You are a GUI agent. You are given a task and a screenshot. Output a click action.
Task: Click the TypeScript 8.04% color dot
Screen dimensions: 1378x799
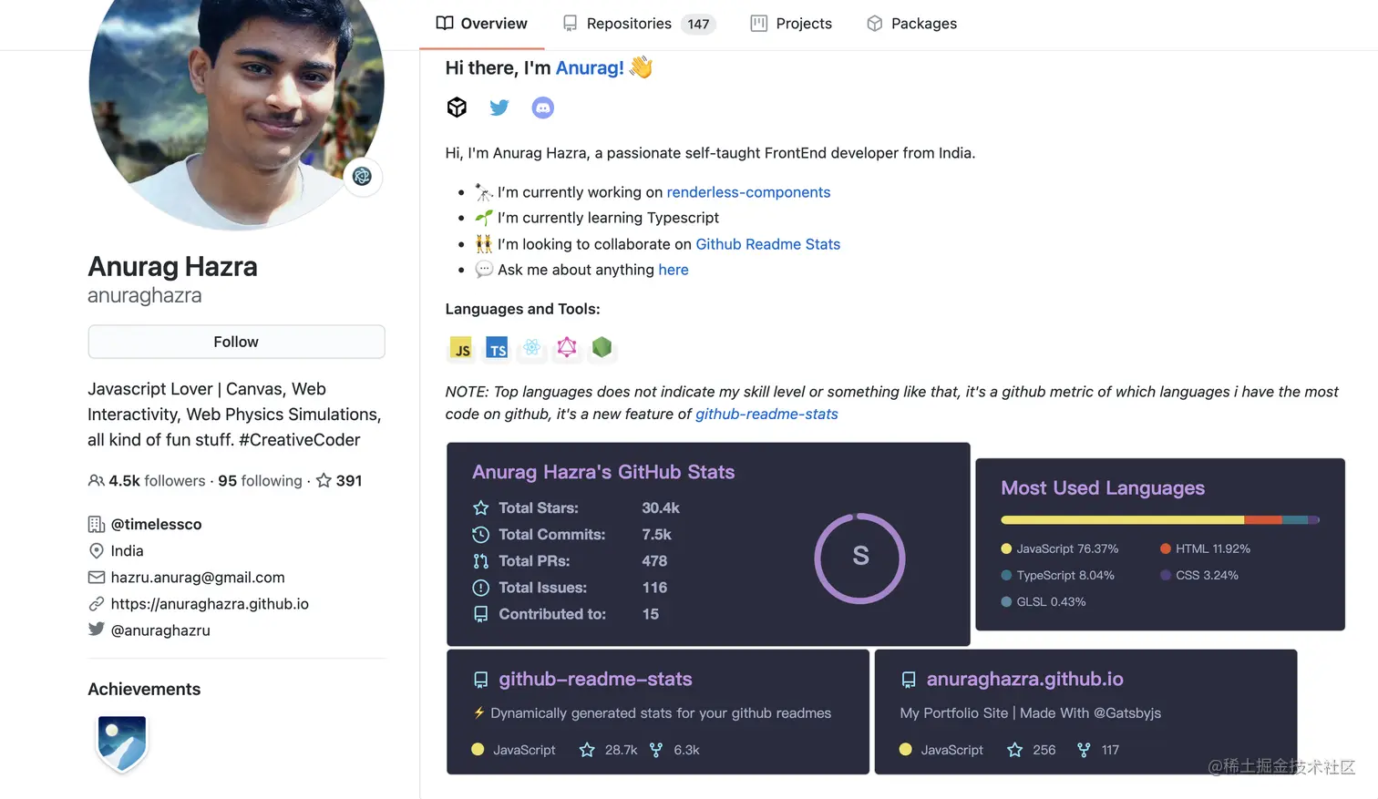pos(1006,575)
